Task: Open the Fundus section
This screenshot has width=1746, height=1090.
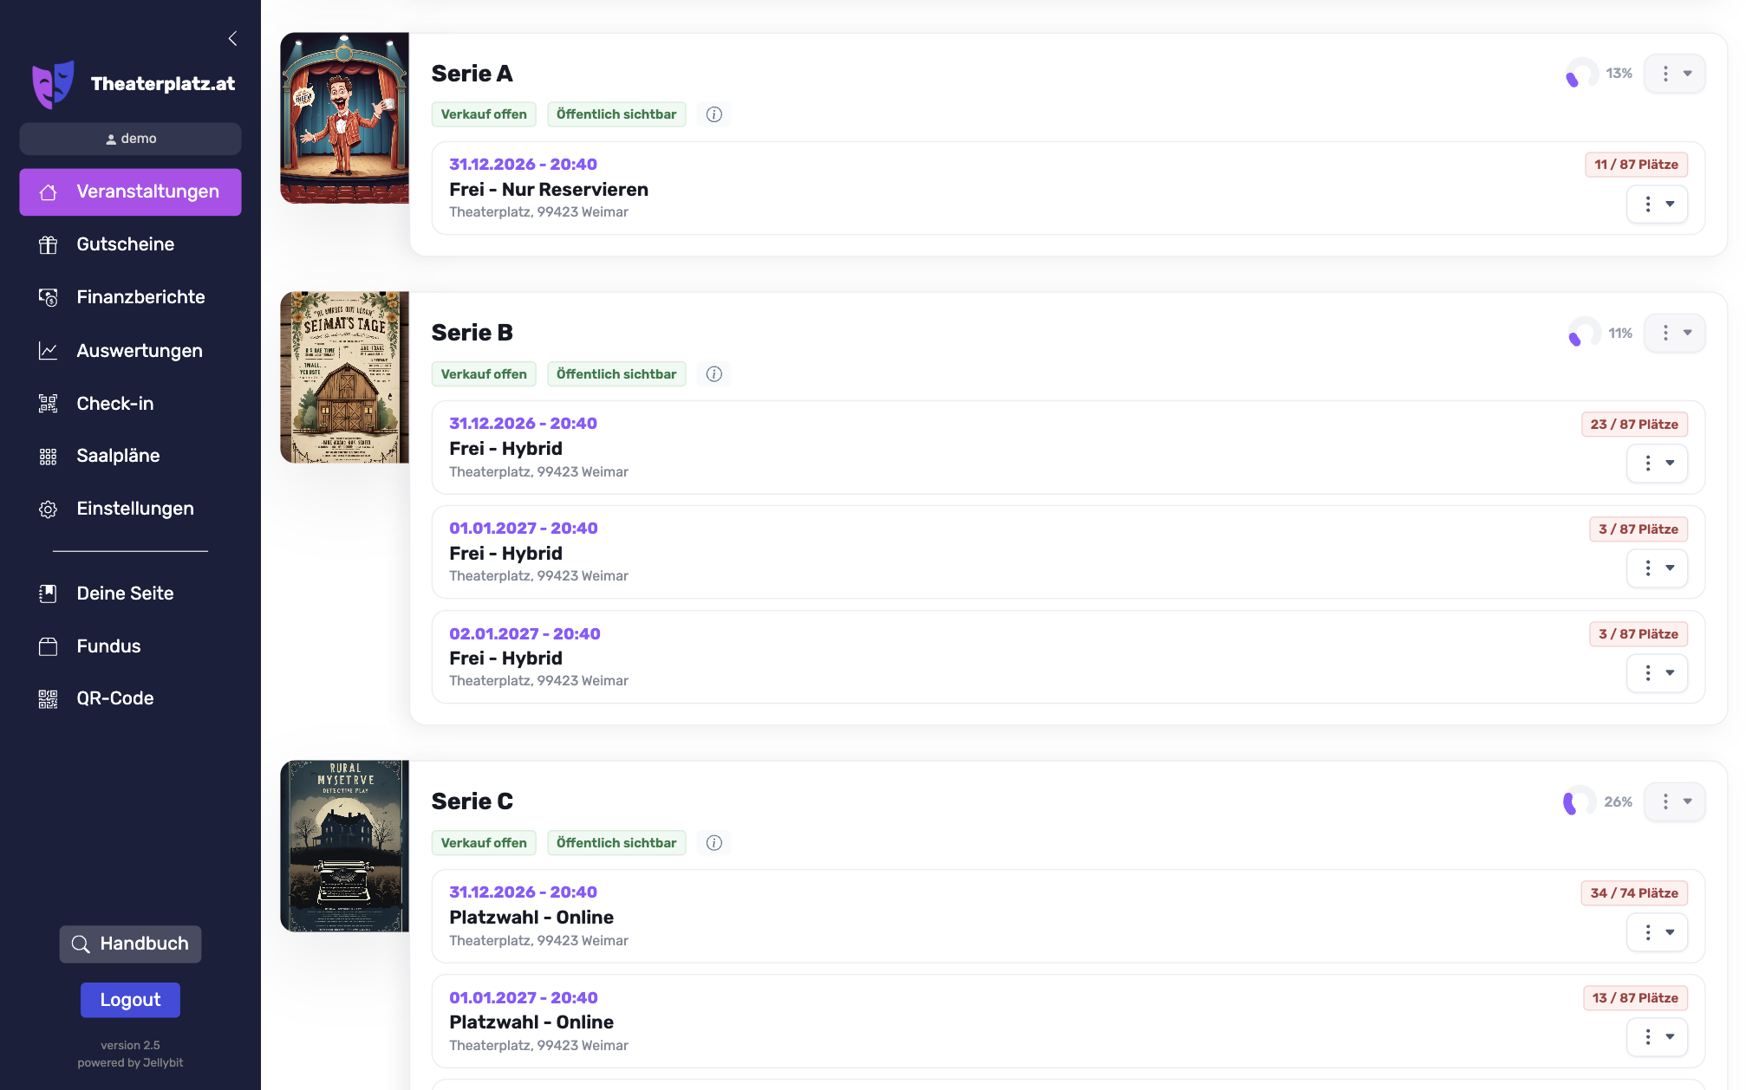Action: coord(130,646)
